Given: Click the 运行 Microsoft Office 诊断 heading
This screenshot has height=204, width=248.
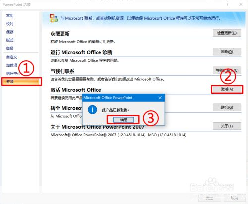Looking at the screenshot, I should click(81, 52).
